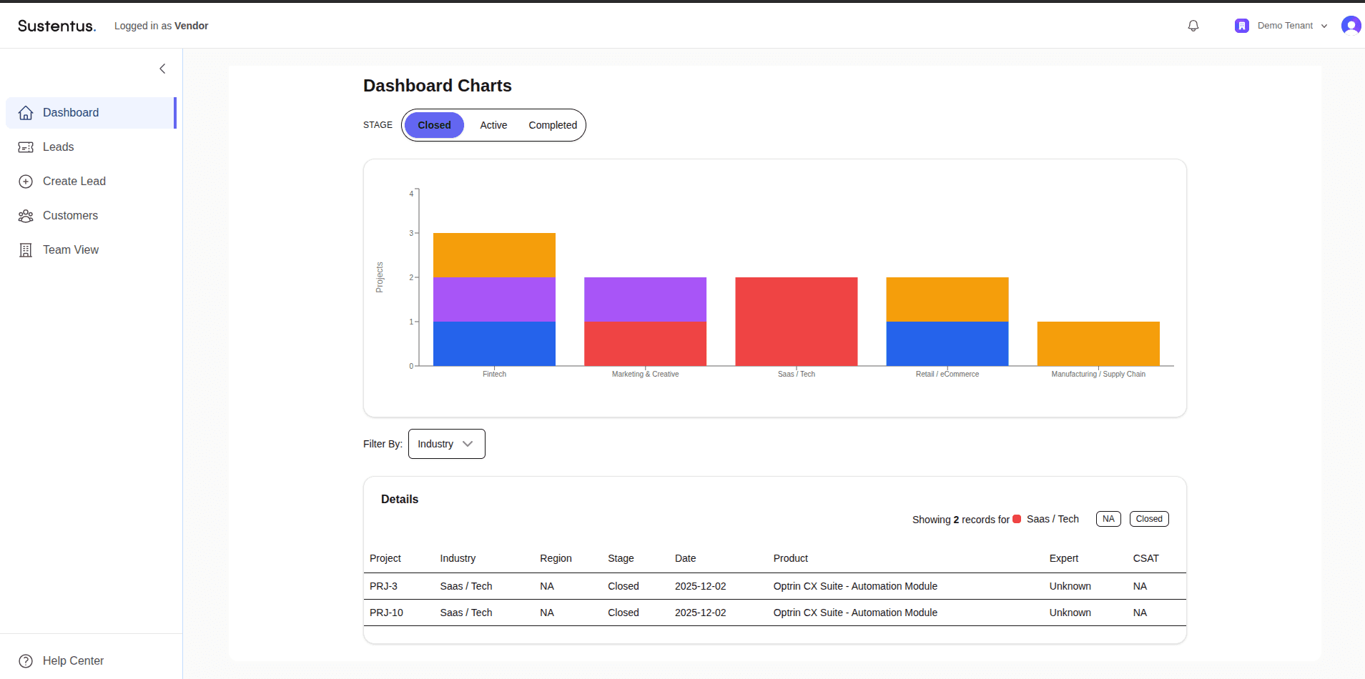This screenshot has height=679, width=1365.
Task: Click purple segment of Fintech bar
Action: tap(494, 299)
